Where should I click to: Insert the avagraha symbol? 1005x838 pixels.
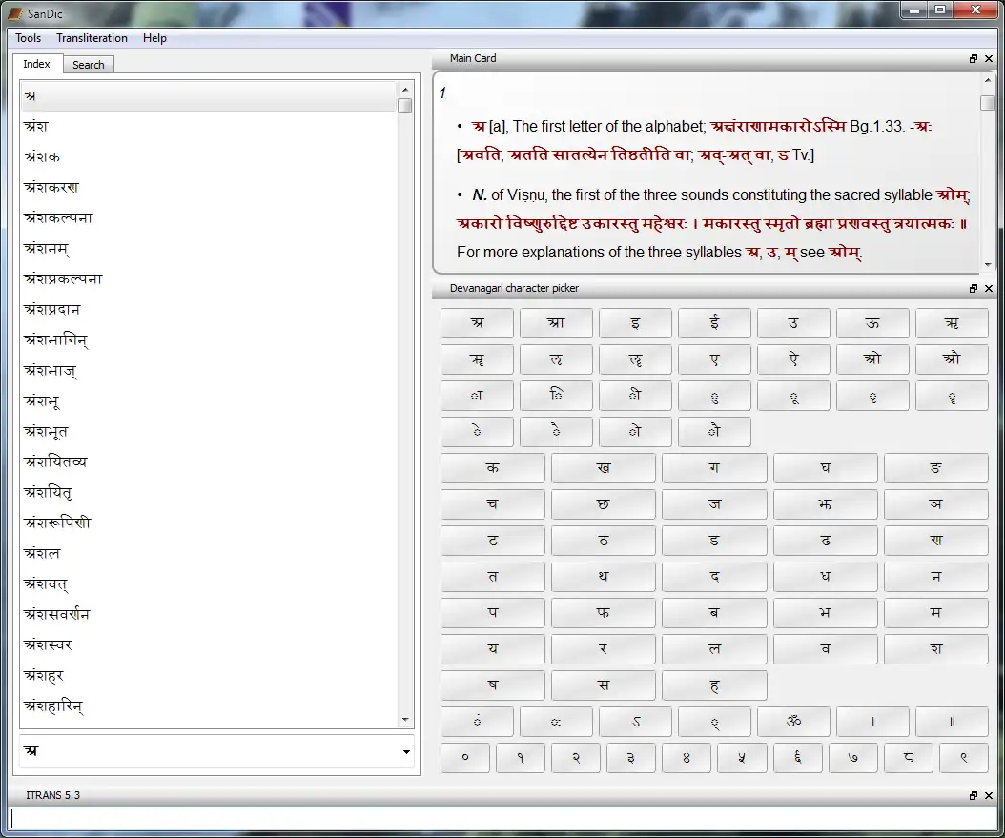pos(635,722)
